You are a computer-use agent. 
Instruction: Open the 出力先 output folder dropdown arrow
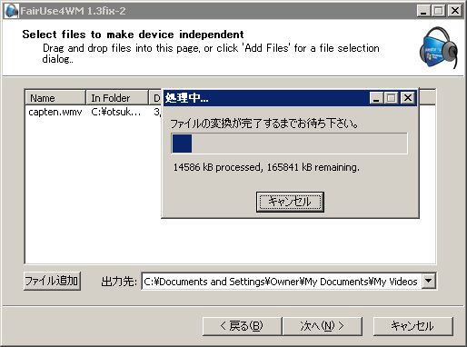click(x=429, y=281)
